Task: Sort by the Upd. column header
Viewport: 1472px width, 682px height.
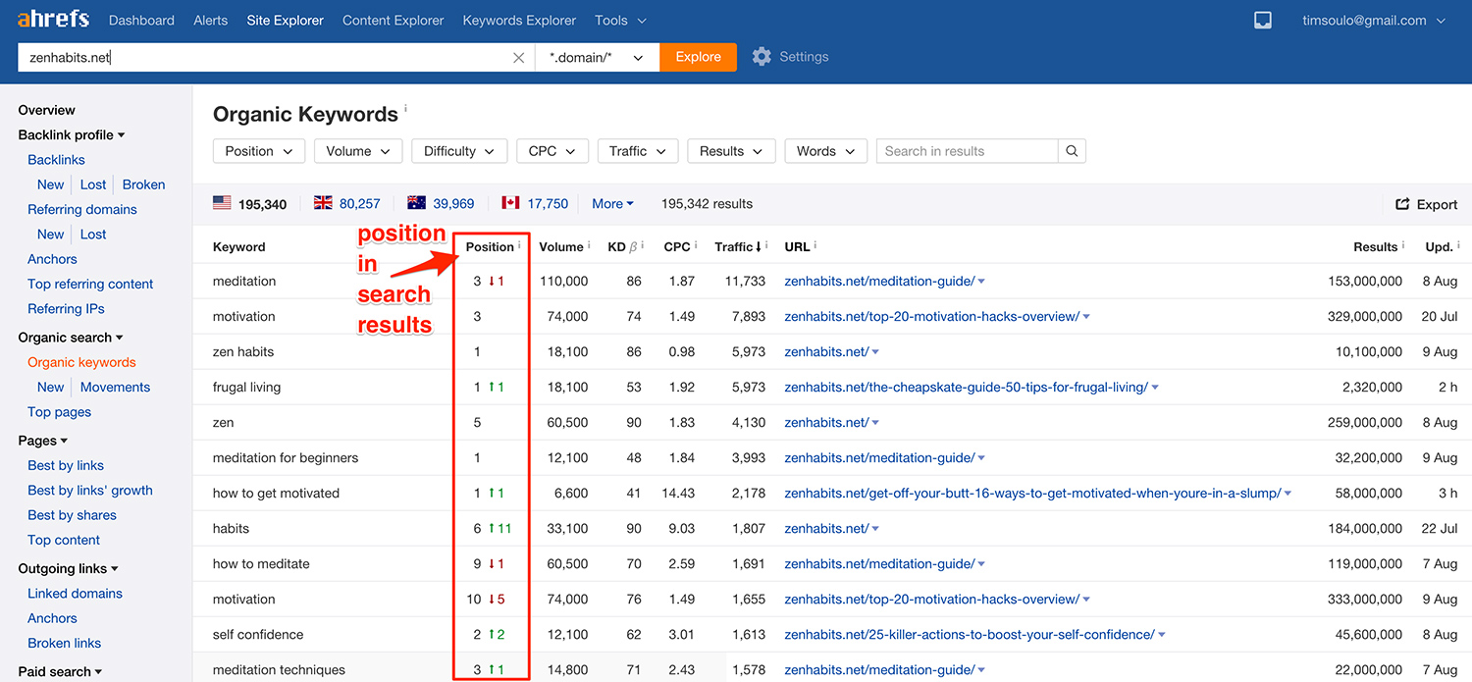Action: point(1441,247)
